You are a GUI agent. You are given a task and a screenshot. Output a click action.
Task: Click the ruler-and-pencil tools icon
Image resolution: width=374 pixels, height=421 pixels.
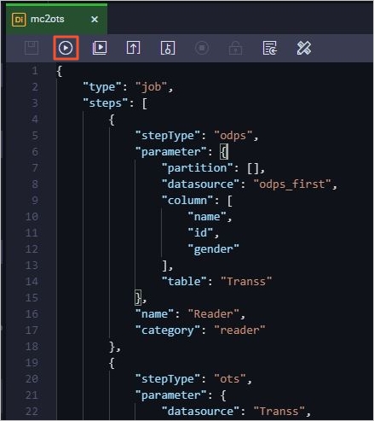click(304, 48)
